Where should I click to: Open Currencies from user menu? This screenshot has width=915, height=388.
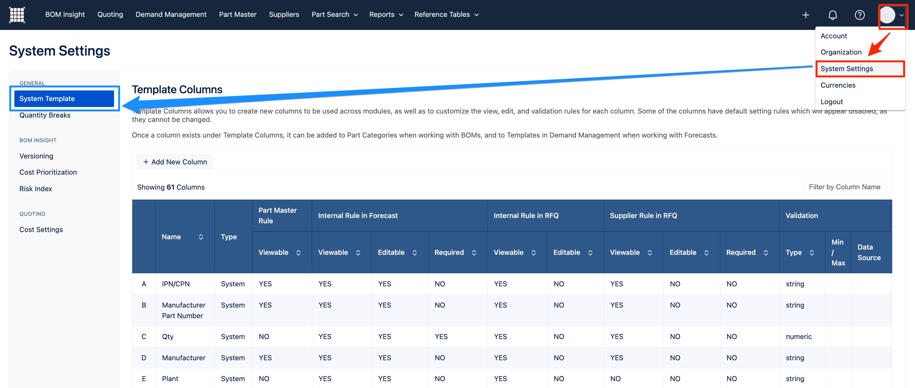(837, 85)
